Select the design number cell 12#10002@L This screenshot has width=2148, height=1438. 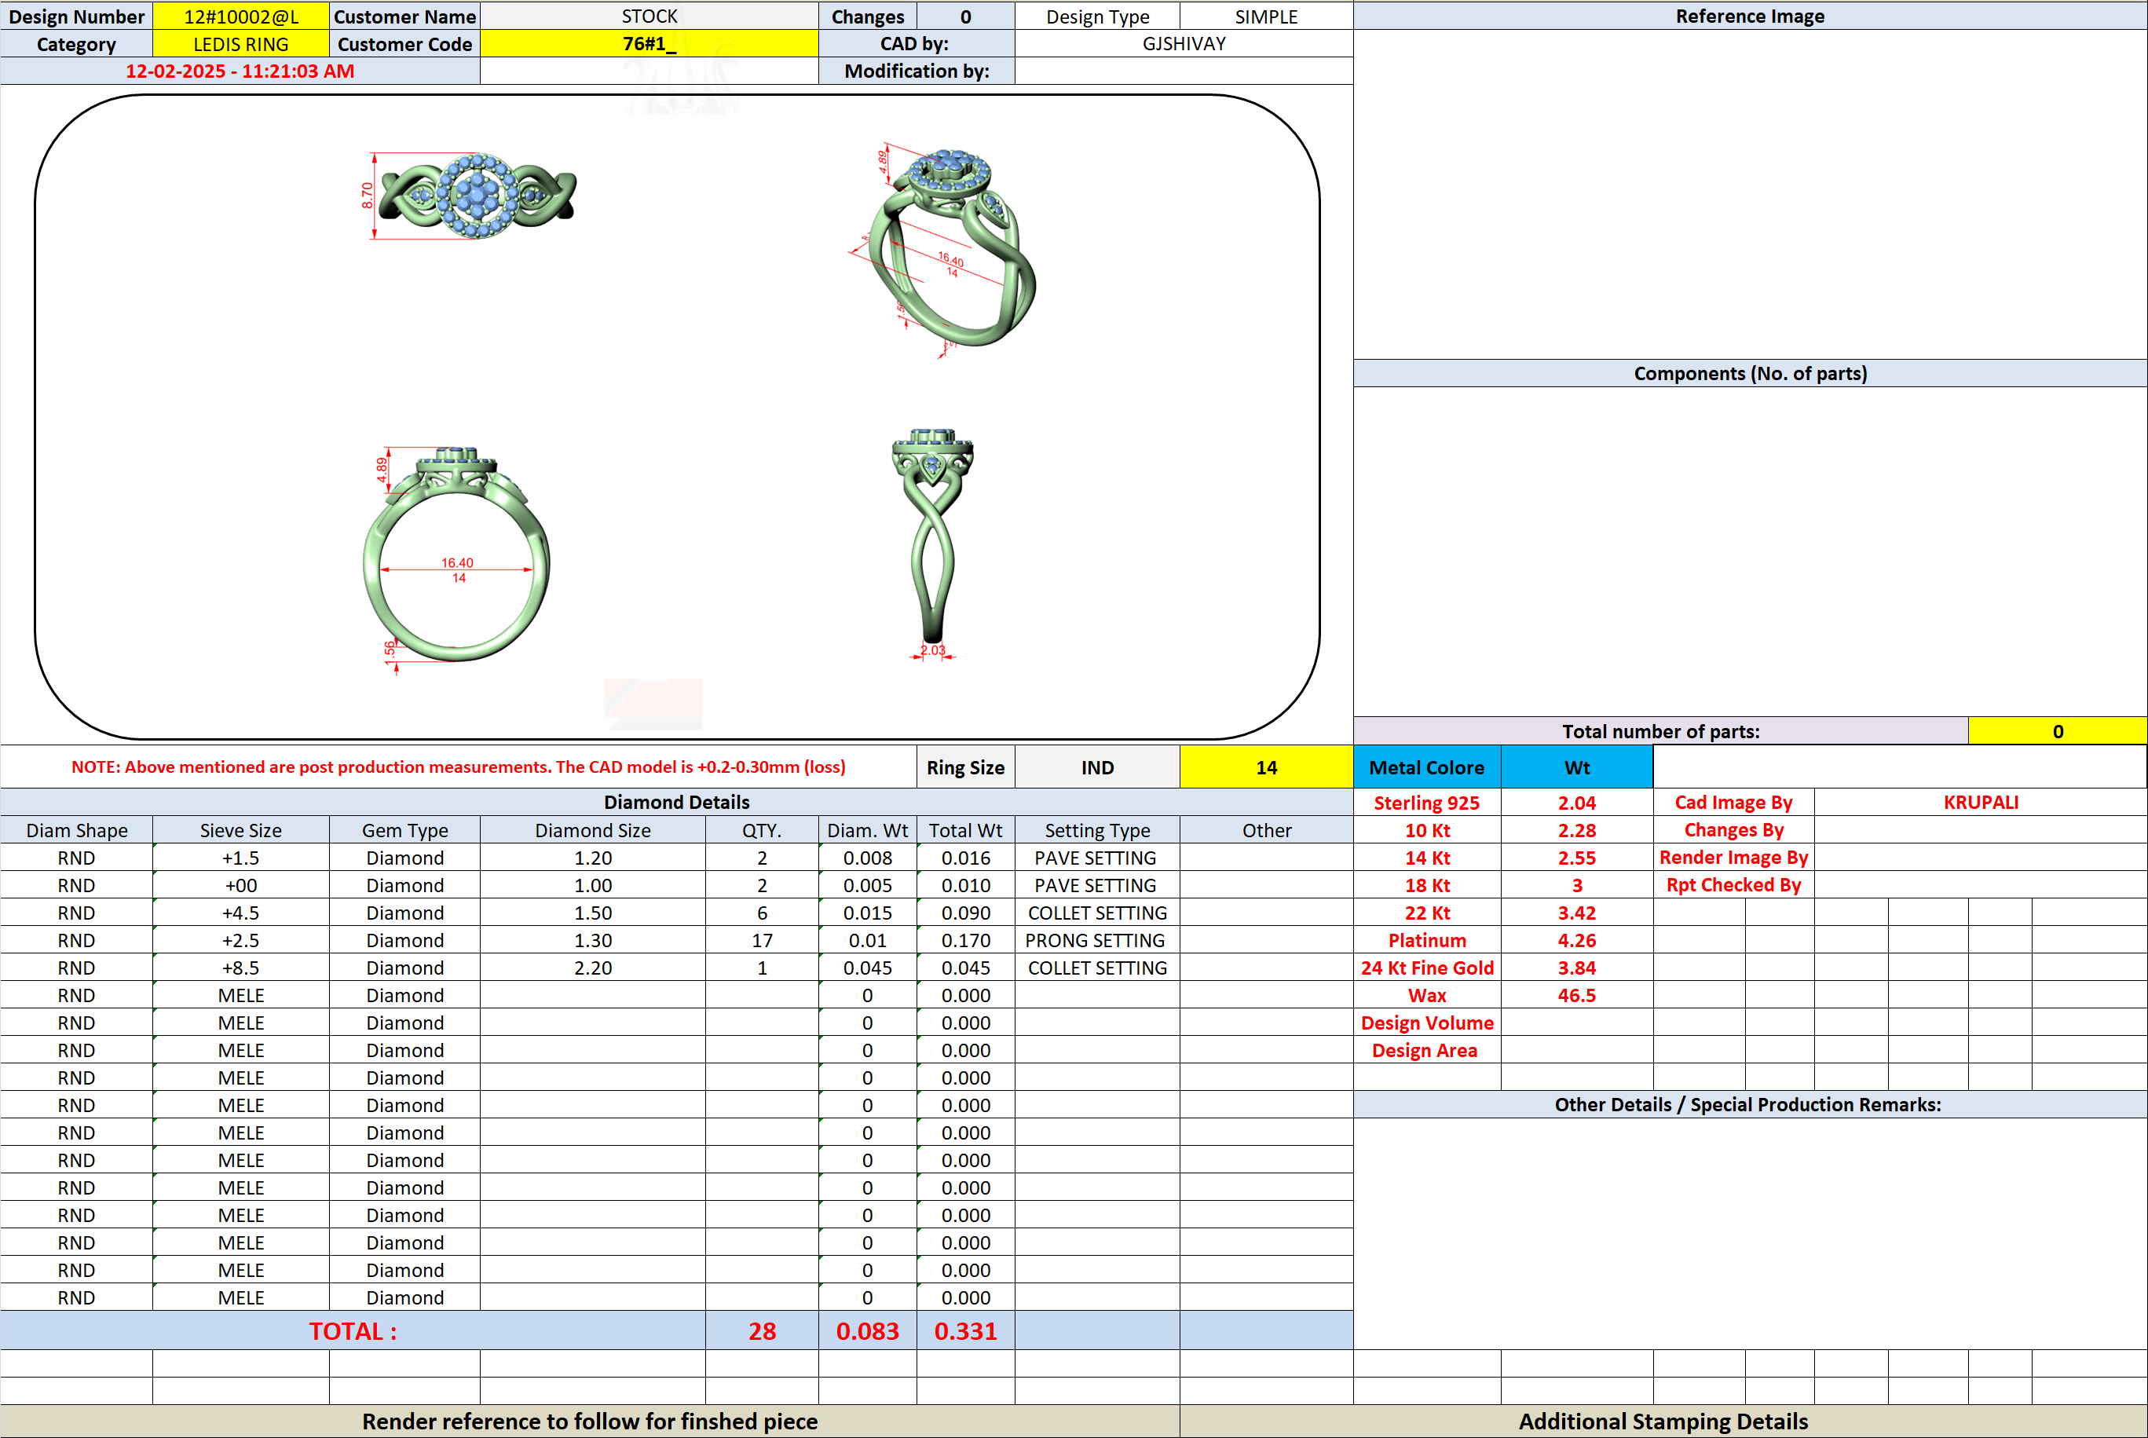(240, 16)
